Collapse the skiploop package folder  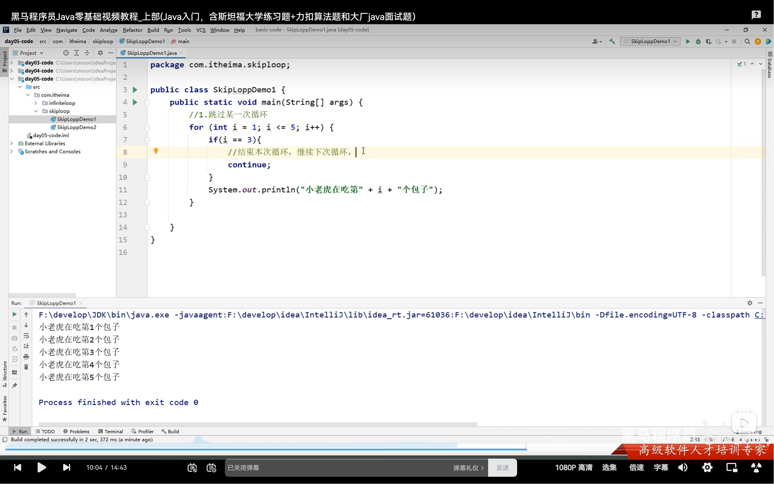click(36, 111)
